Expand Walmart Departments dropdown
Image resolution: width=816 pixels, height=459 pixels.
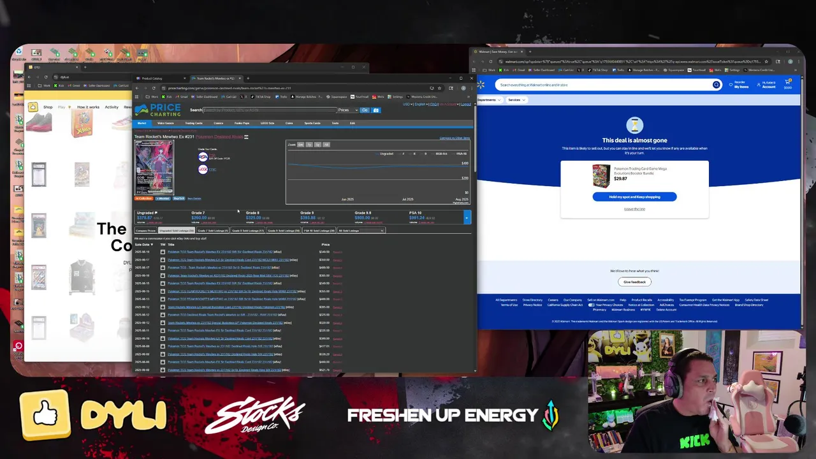pyautogui.click(x=490, y=100)
